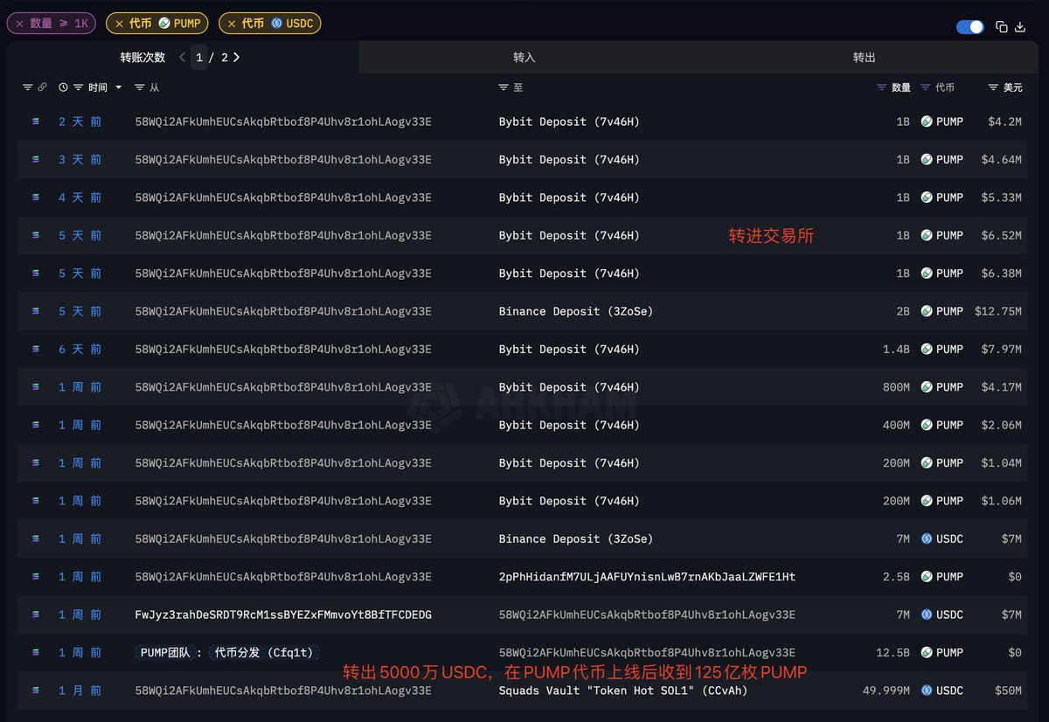1049x722 pixels.
Task: Click the $4.64M value cell
Action: point(1001,159)
